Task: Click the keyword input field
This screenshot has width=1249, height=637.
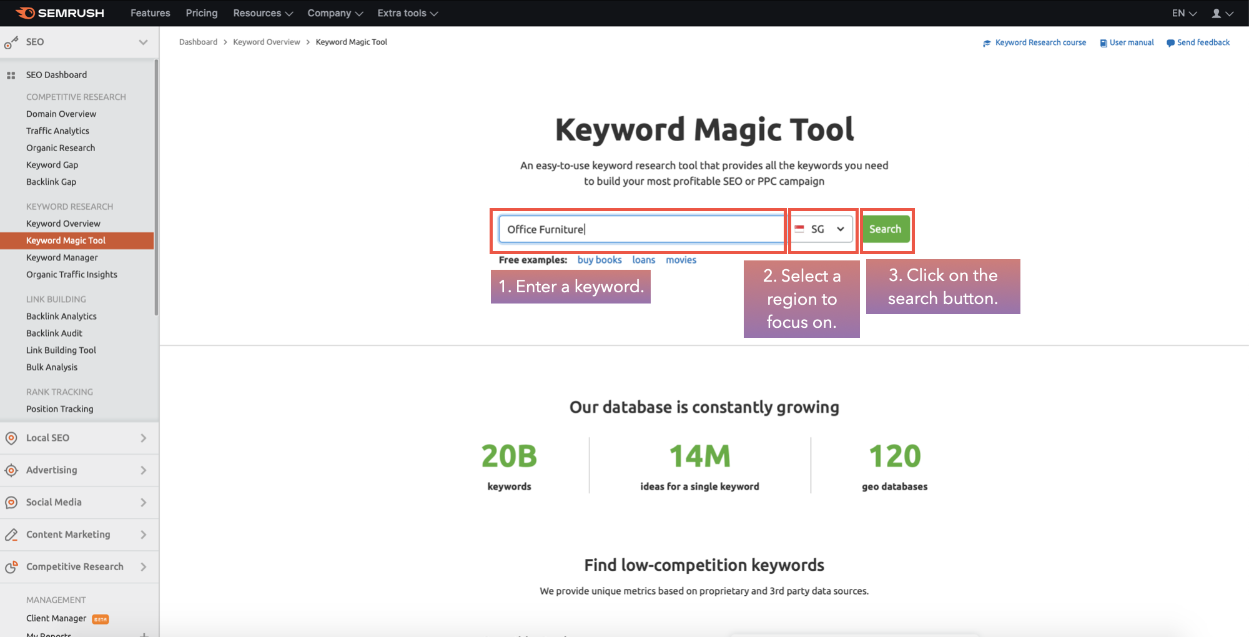Action: coord(642,229)
